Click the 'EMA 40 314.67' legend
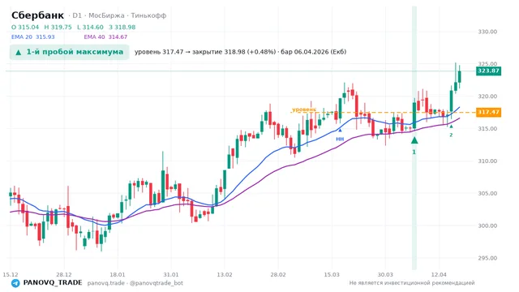The image size is (519, 292). [105, 37]
